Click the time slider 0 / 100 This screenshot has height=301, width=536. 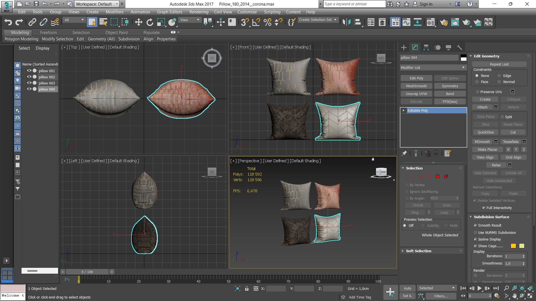point(87,272)
